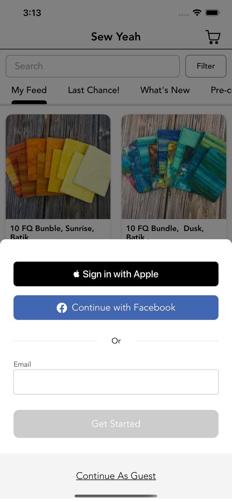Viewport: 232px width, 502px height.
Task: Sign in with Apple
Action: pyautogui.click(x=116, y=274)
